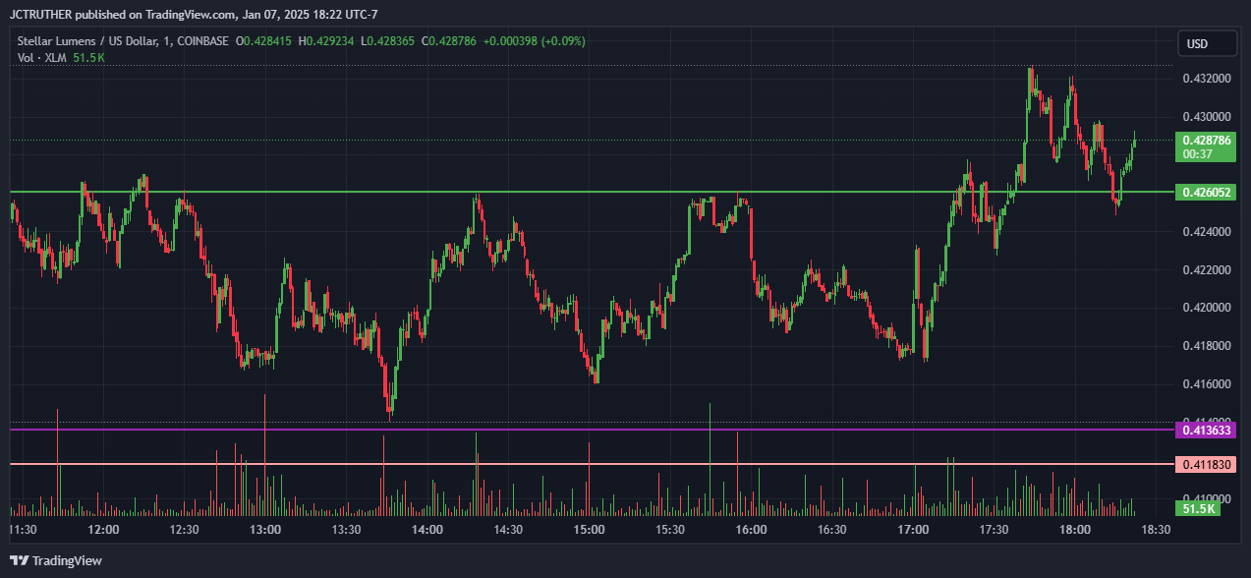Click the Open value O0.428415 in legend
Viewport: 1251px width, 578px height.
(264, 41)
